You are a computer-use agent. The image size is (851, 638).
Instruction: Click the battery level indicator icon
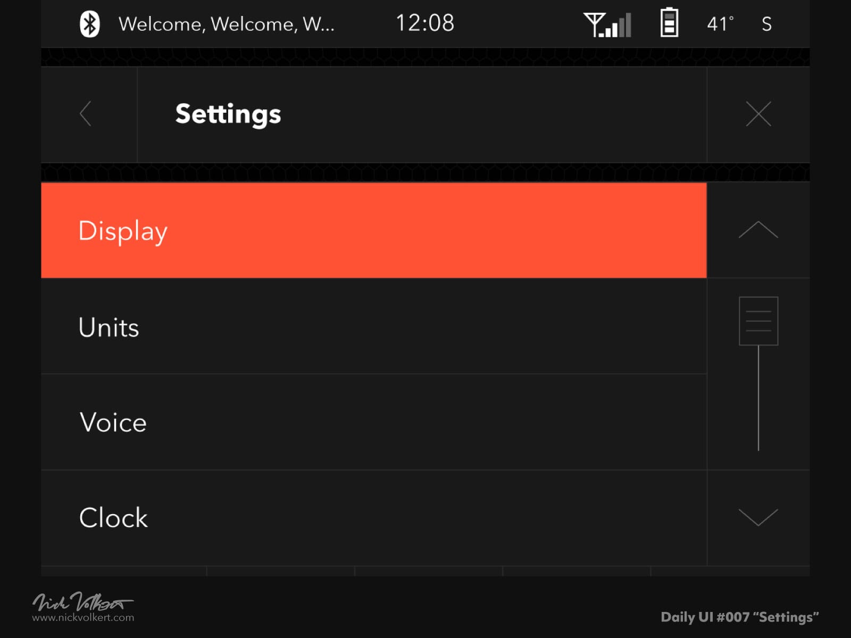[669, 23]
